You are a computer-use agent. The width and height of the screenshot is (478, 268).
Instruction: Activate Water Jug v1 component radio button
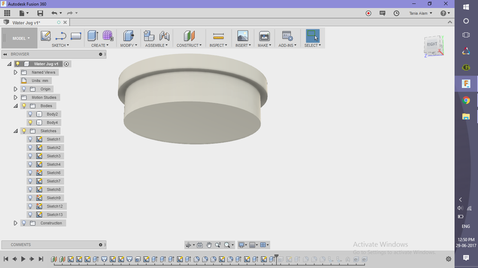pyautogui.click(x=66, y=64)
